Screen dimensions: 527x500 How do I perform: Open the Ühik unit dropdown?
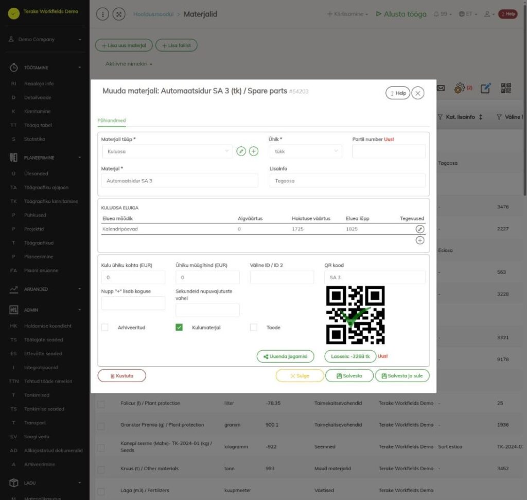click(306, 151)
